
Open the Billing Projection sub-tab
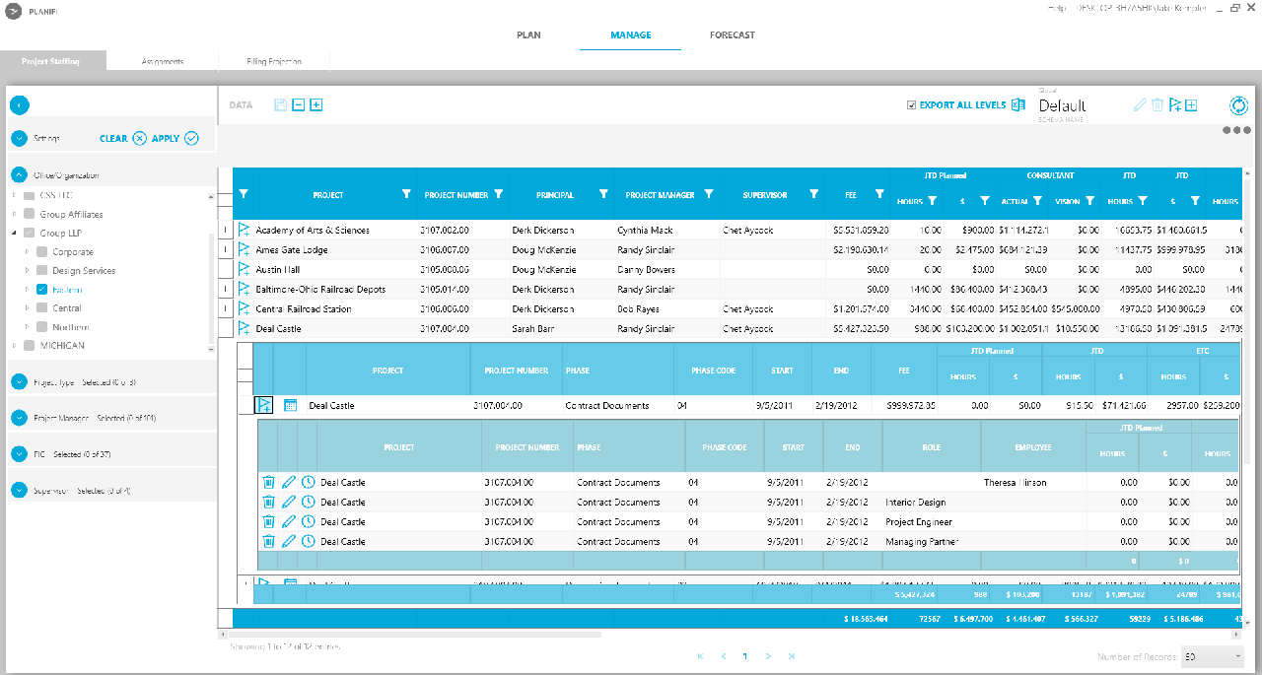(274, 61)
